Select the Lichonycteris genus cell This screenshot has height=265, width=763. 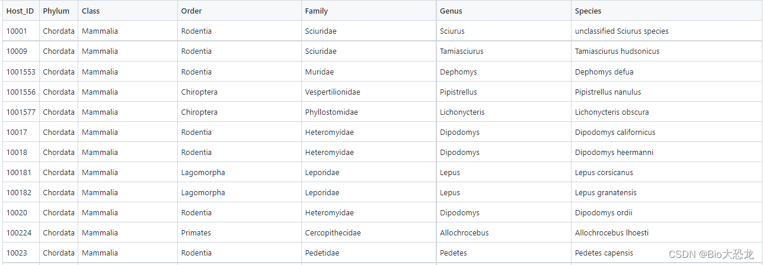click(503, 112)
